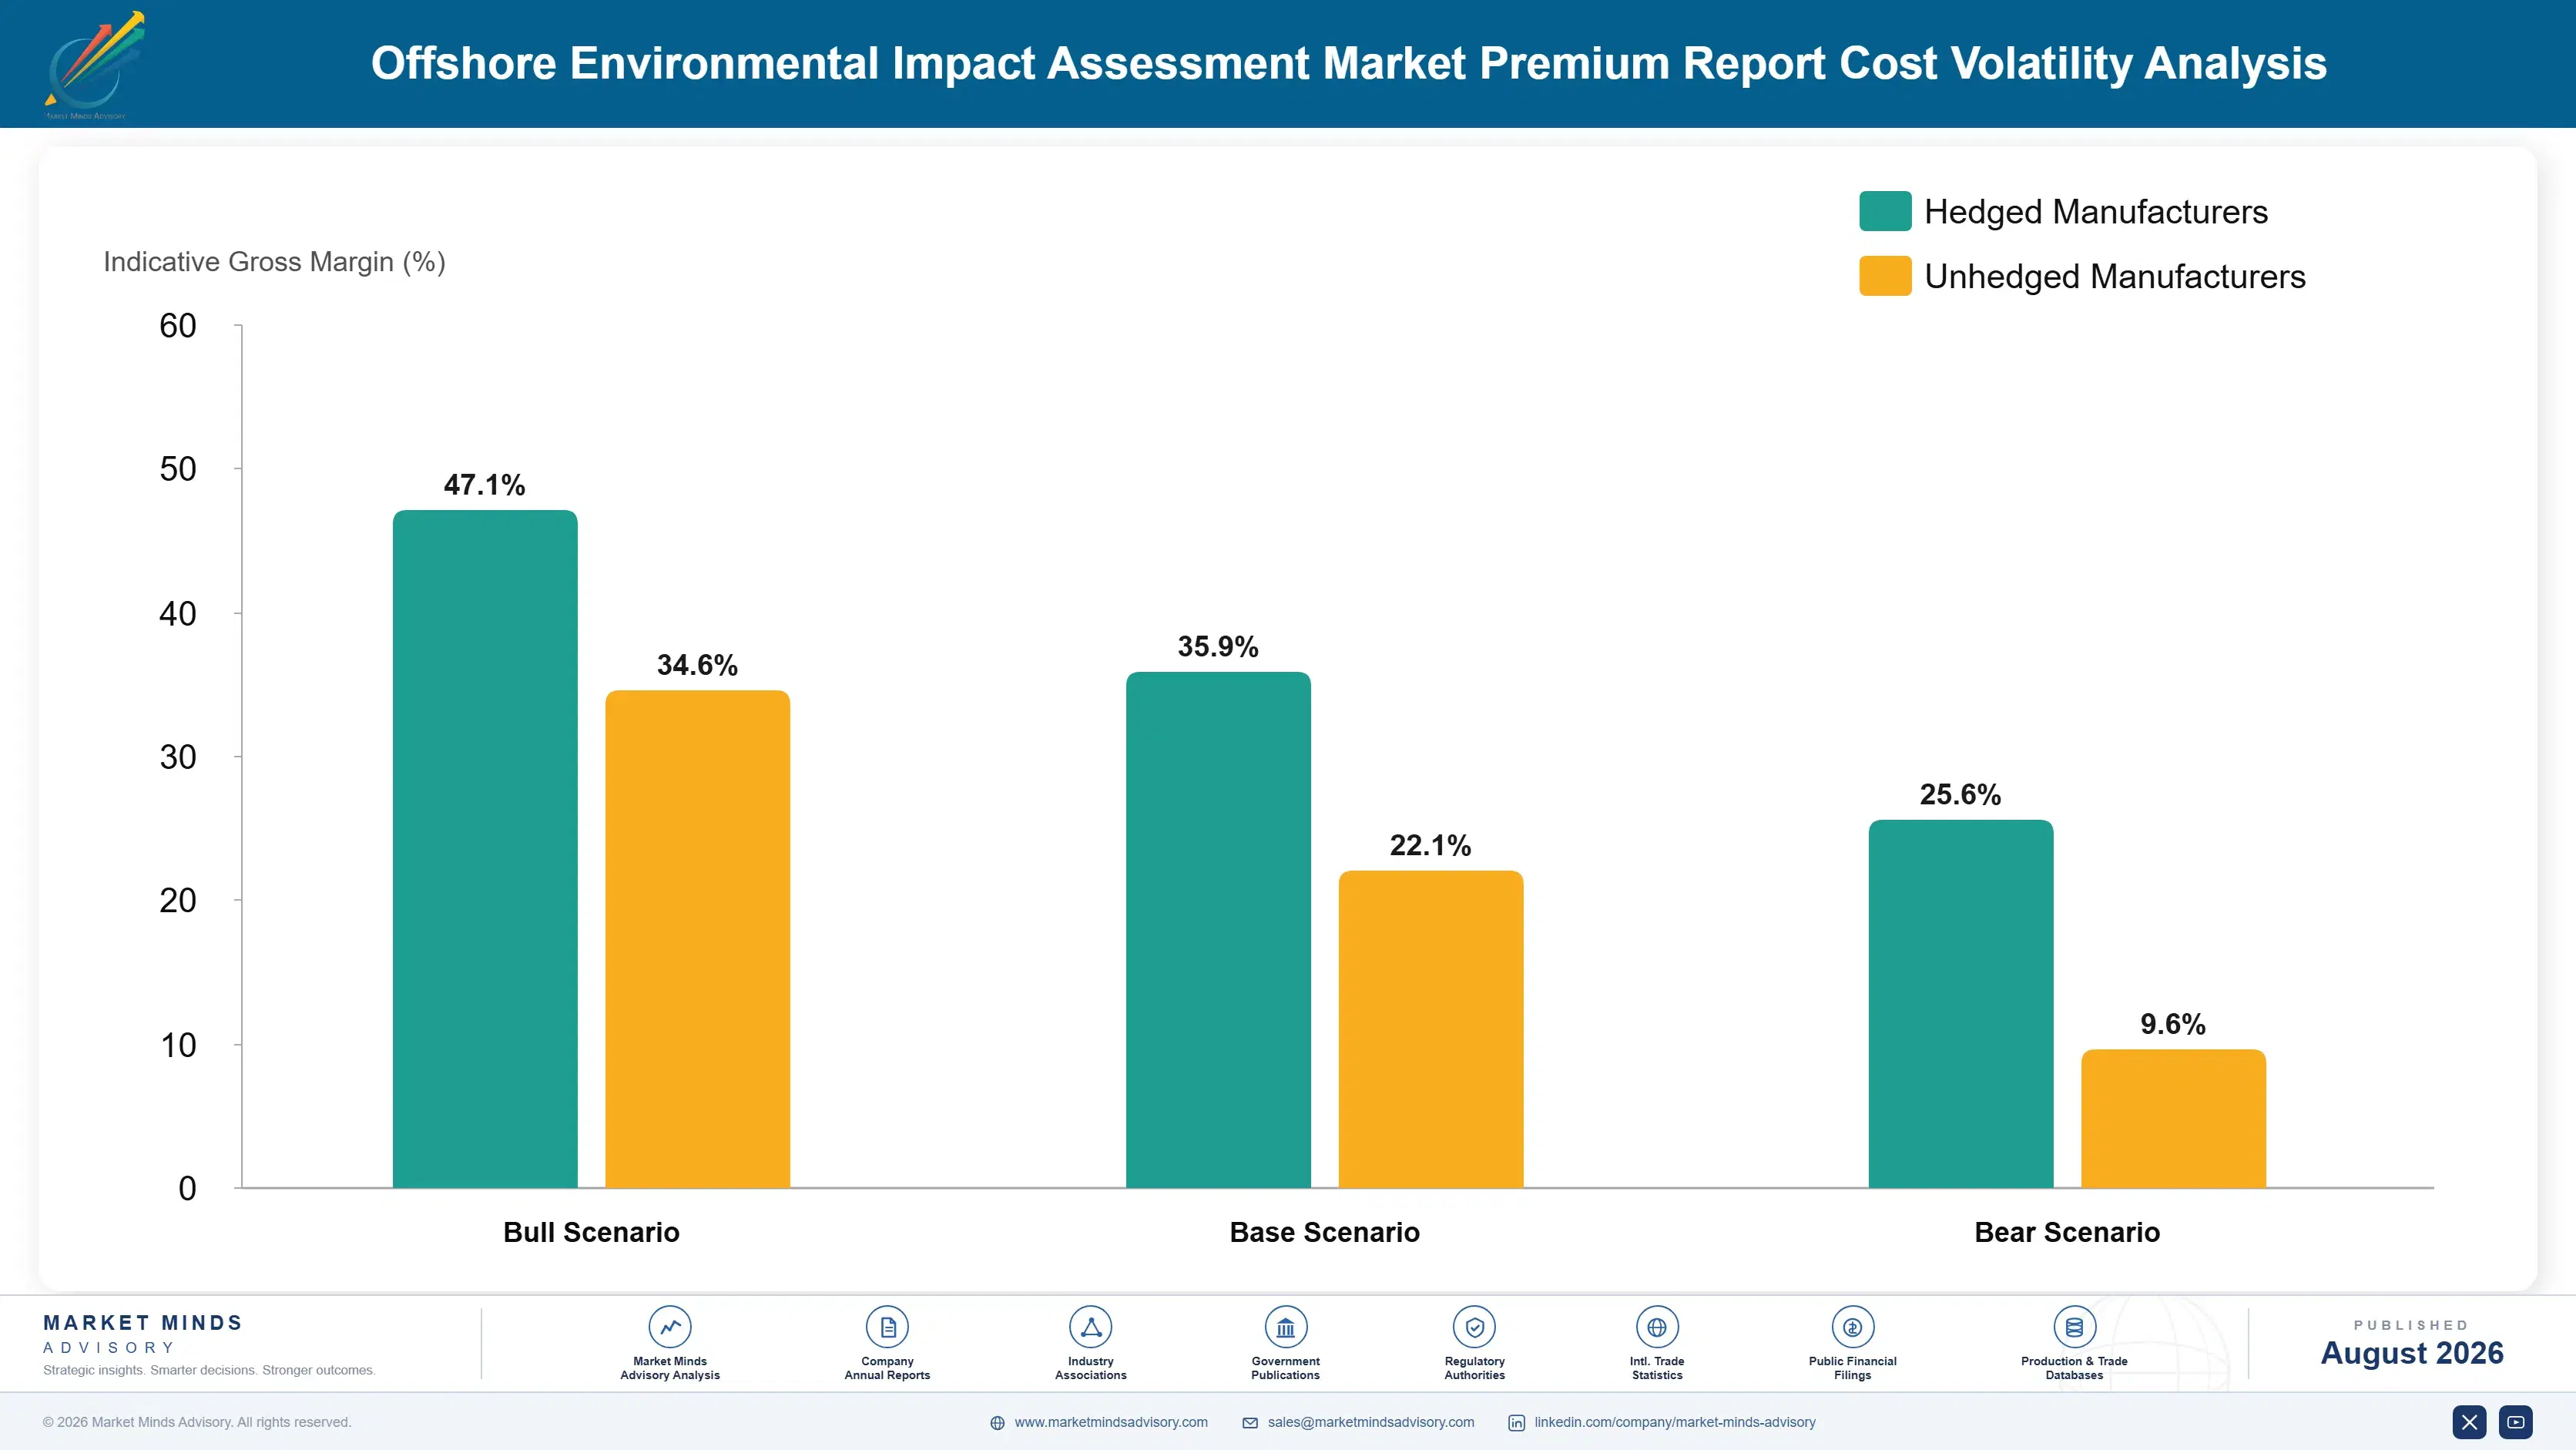The height and width of the screenshot is (1450, 2576).
Task: Click the Bull Scenario hedged bar
Action: pyautogui.click(x=485, y=849)
